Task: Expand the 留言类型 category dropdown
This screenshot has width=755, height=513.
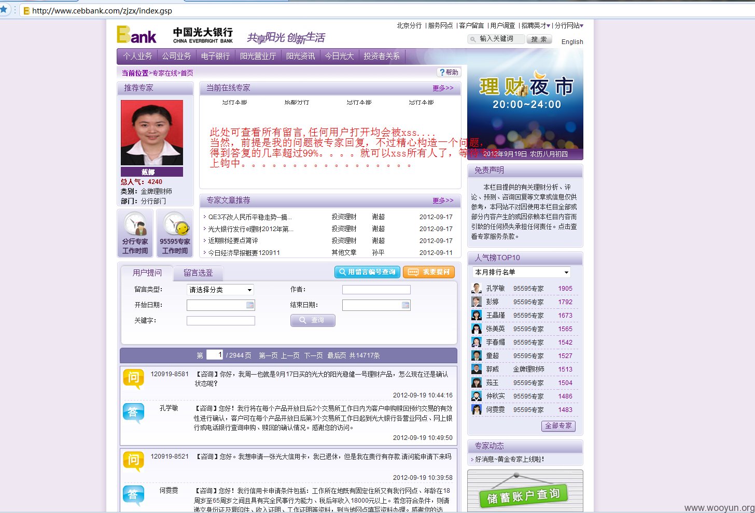Action: tap(221, 290)
